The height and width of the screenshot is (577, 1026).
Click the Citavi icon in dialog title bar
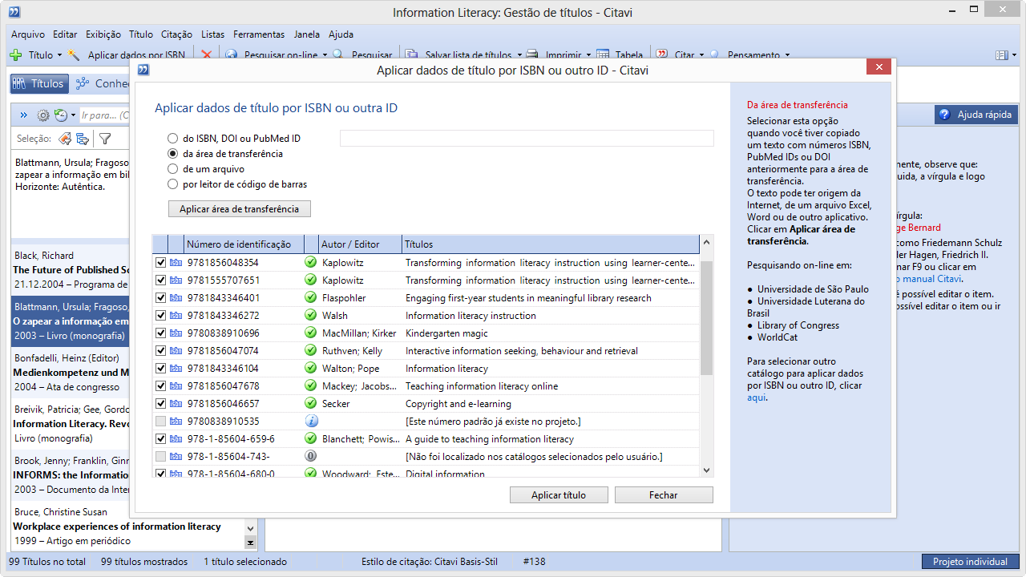(143, 70)
